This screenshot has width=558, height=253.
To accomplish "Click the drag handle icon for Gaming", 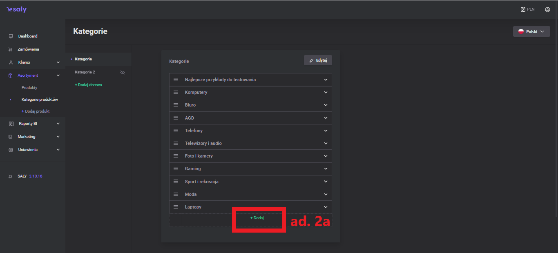I will (x=176, y=169).
